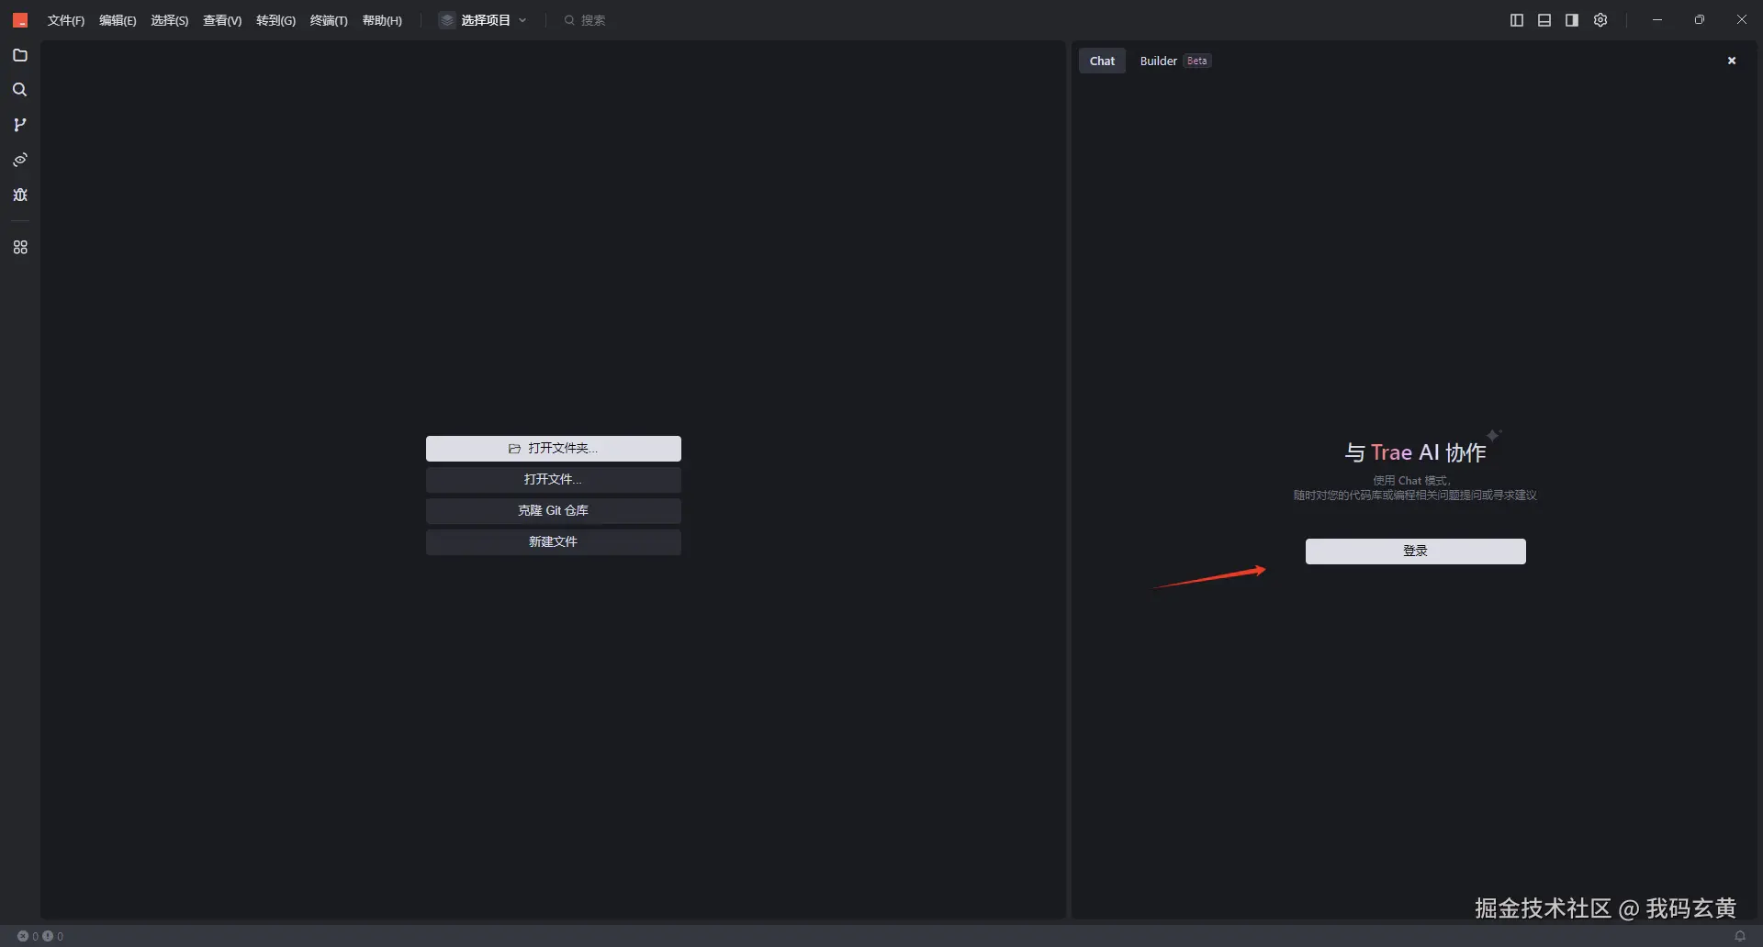
Task: Toggle the right AI sidebar layout icon
Action: (1572, 20)
